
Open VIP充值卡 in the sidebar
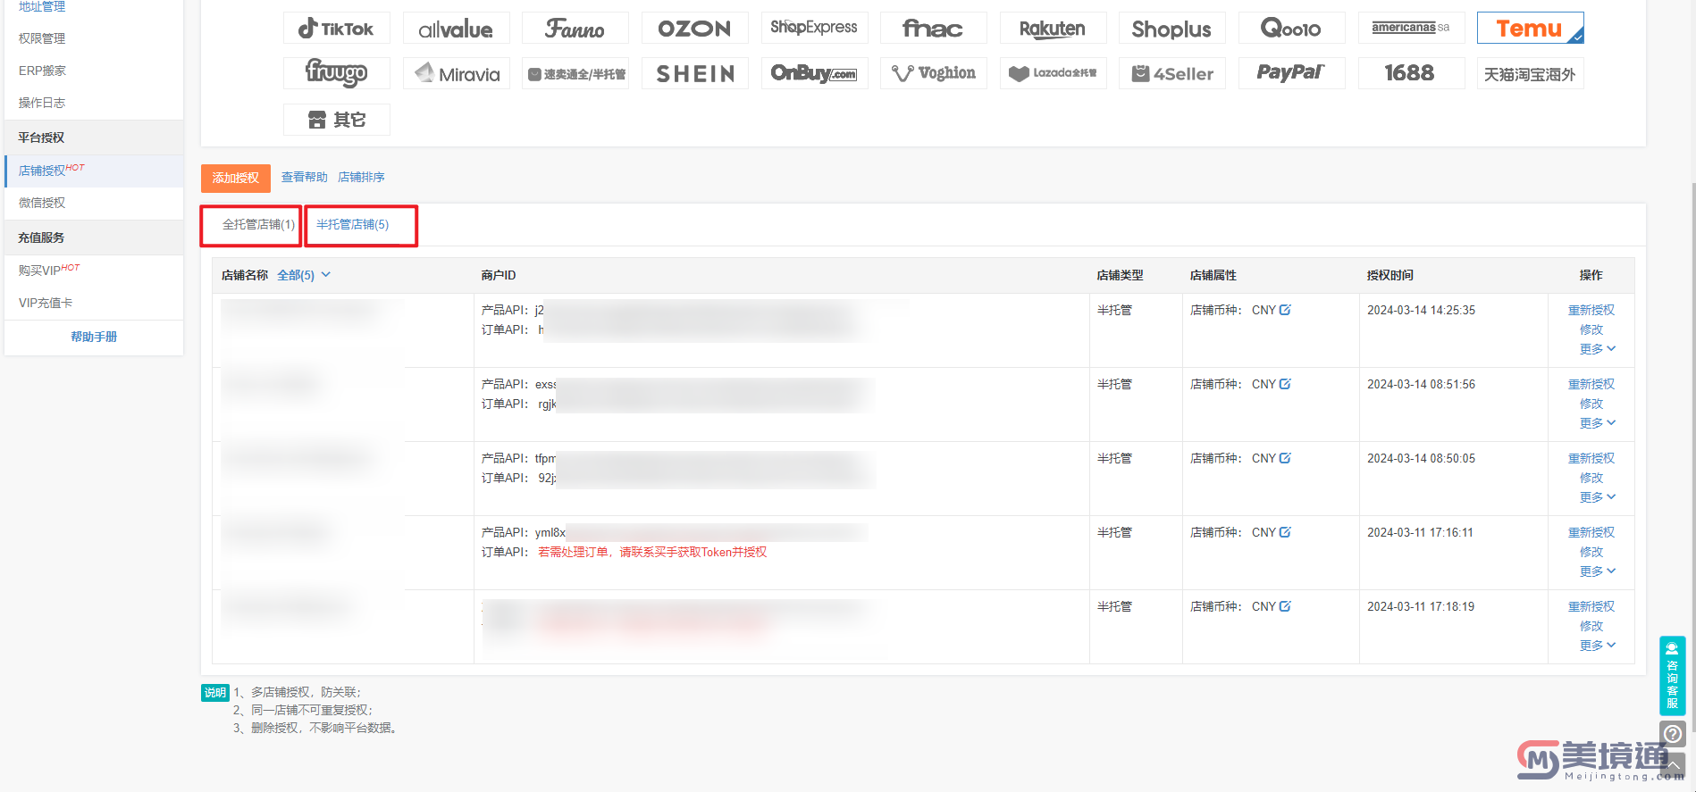click(x=94, y=303)
